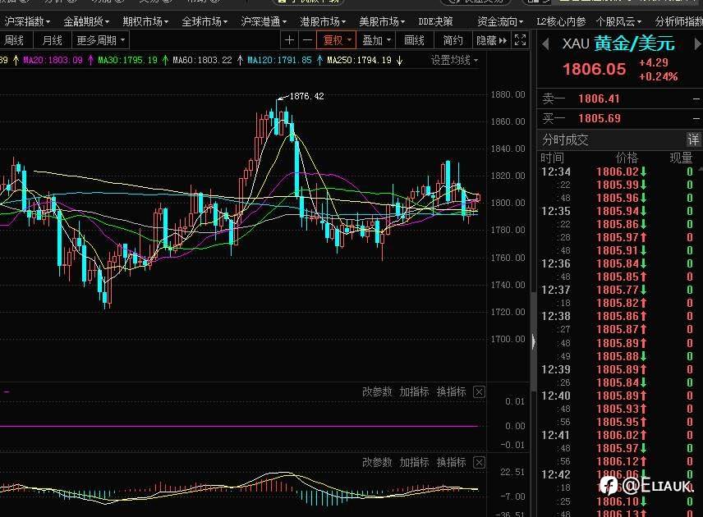This screenshot has height=517, width=703.
Task: Open the 叠加 overlay dropdown
Action: tap(376, 40)
